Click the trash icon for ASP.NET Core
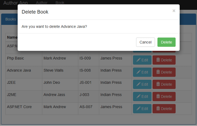Image resolution: width=197 pixels, height=126 pixels. point(158,109)
